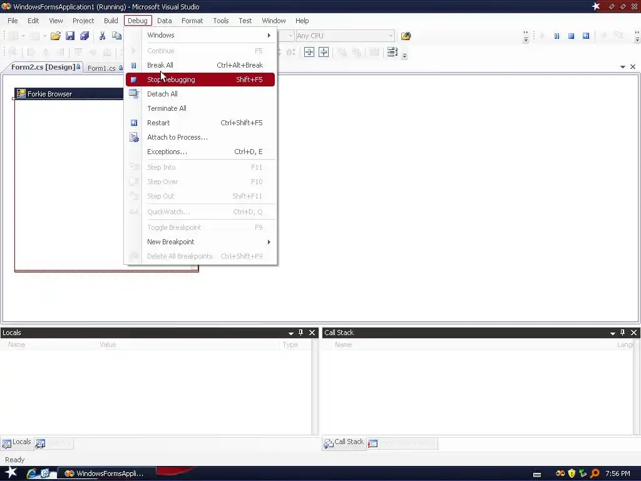Choose Terminate All from the menu

coord(200,108)
